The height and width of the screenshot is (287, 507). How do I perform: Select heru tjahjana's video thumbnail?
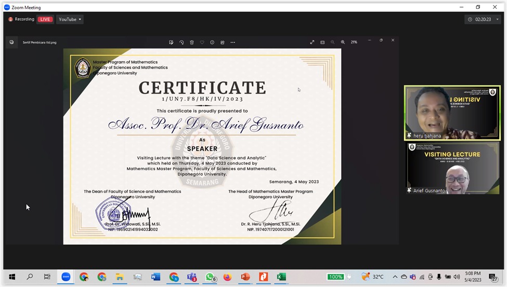click(452, 113)
